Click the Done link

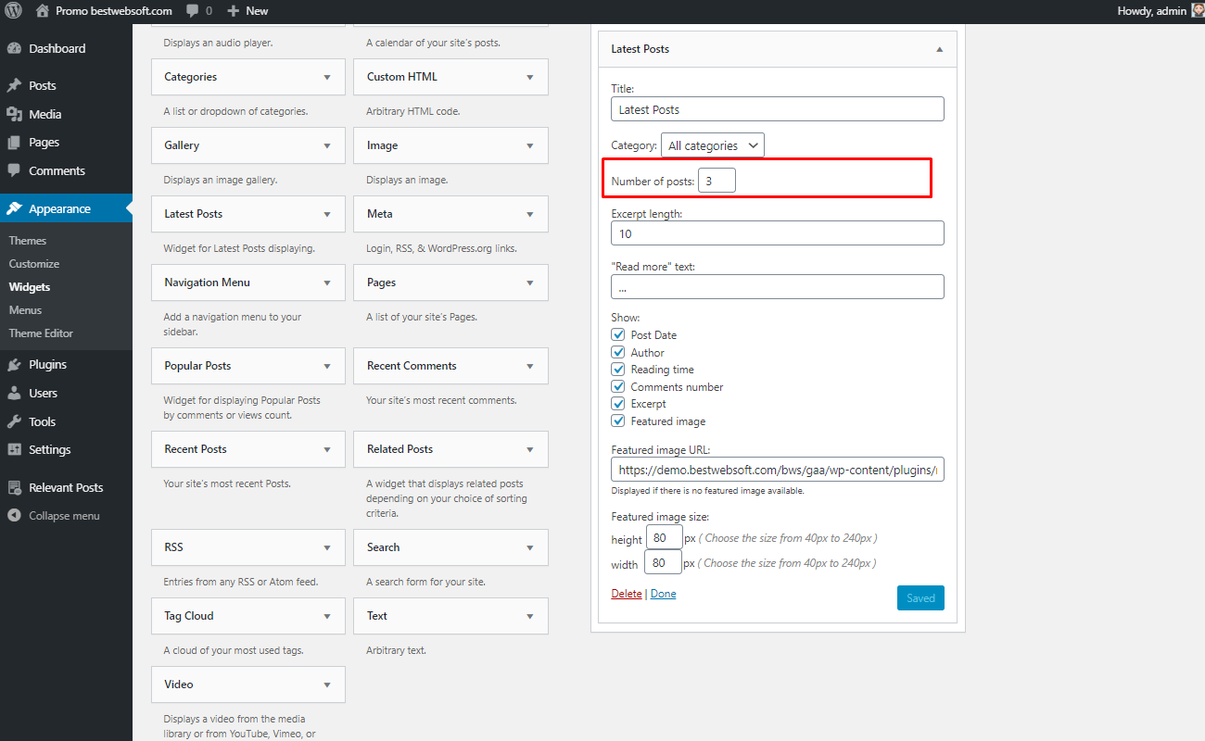[664, 594]
